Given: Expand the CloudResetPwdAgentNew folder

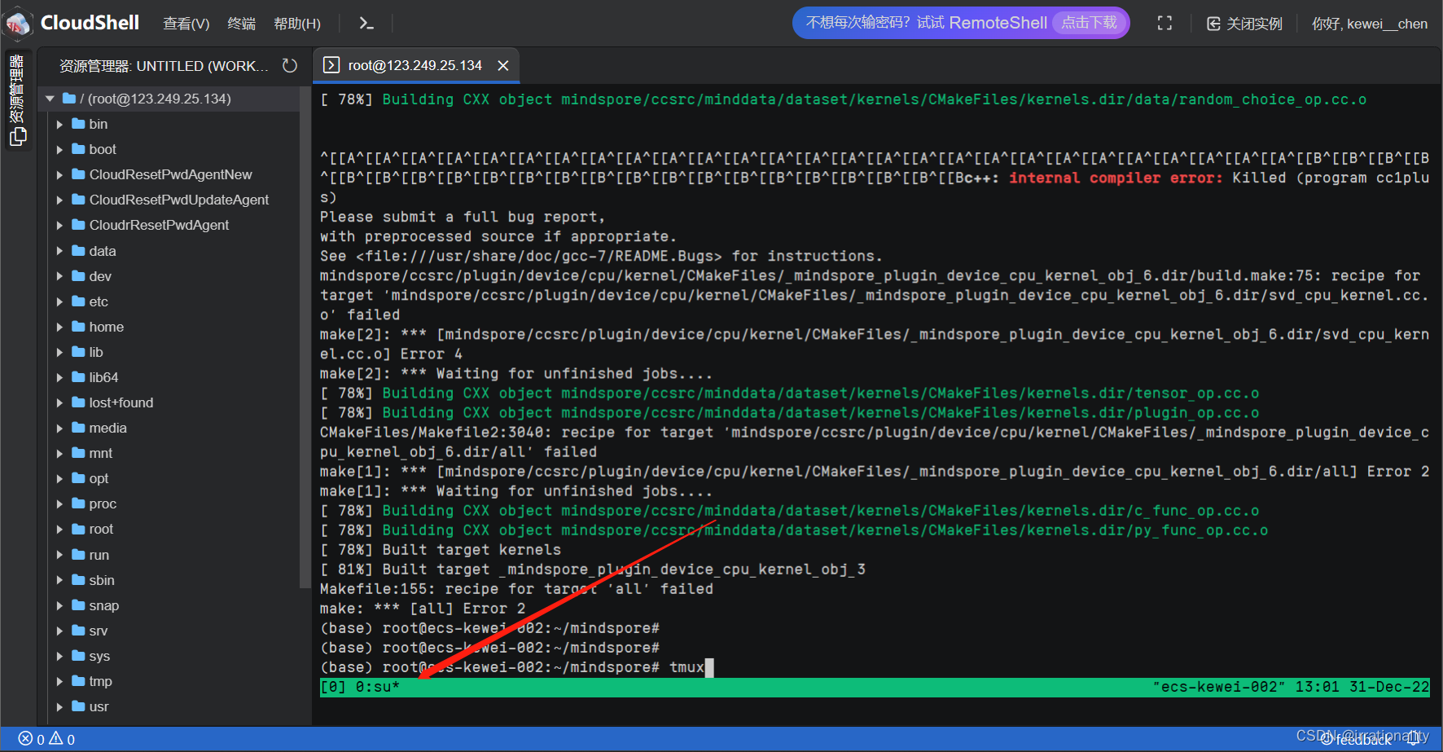Looking at the screenshot, I should point(59,174).
